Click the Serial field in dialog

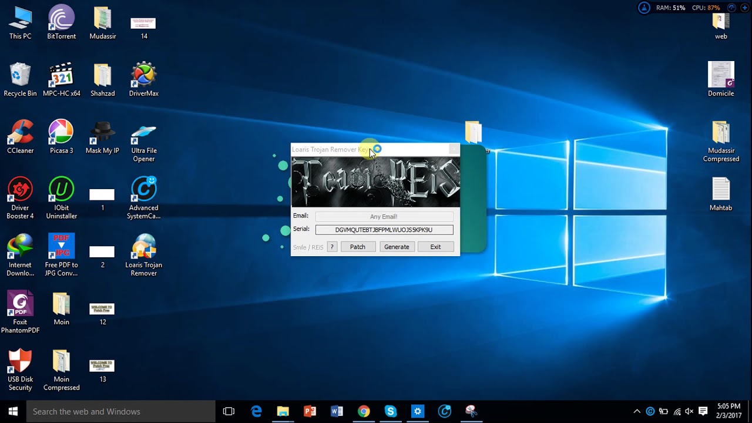[x=384, y=230]
